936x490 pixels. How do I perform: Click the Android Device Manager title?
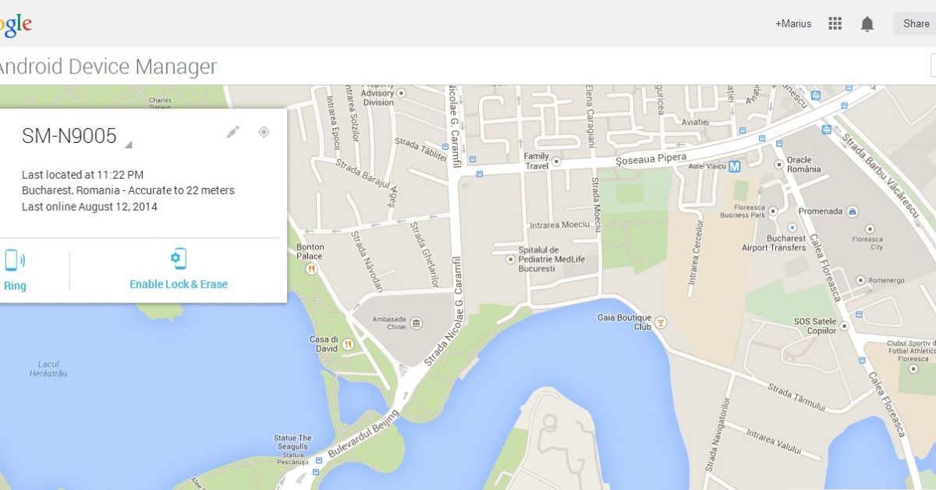[108, 66]
